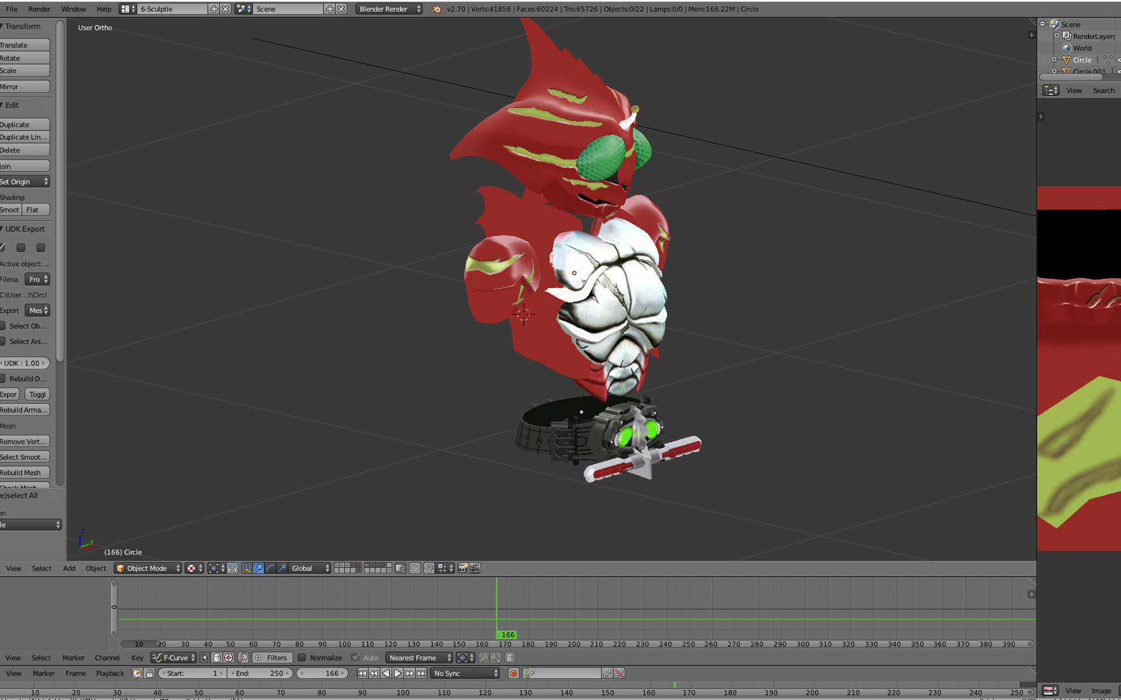Open Window menu in info header
Screen dimensions: 1121x700
(73, 9)
